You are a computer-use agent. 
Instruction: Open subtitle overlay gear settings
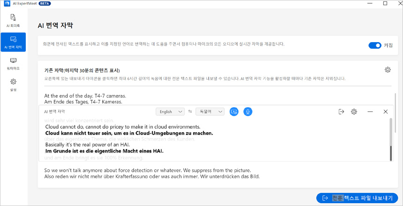click(354, 112)
